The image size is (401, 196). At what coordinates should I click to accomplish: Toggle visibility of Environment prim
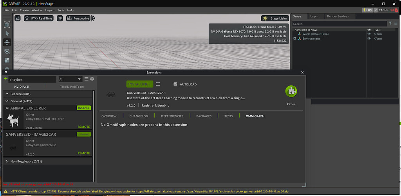(369, 39)
